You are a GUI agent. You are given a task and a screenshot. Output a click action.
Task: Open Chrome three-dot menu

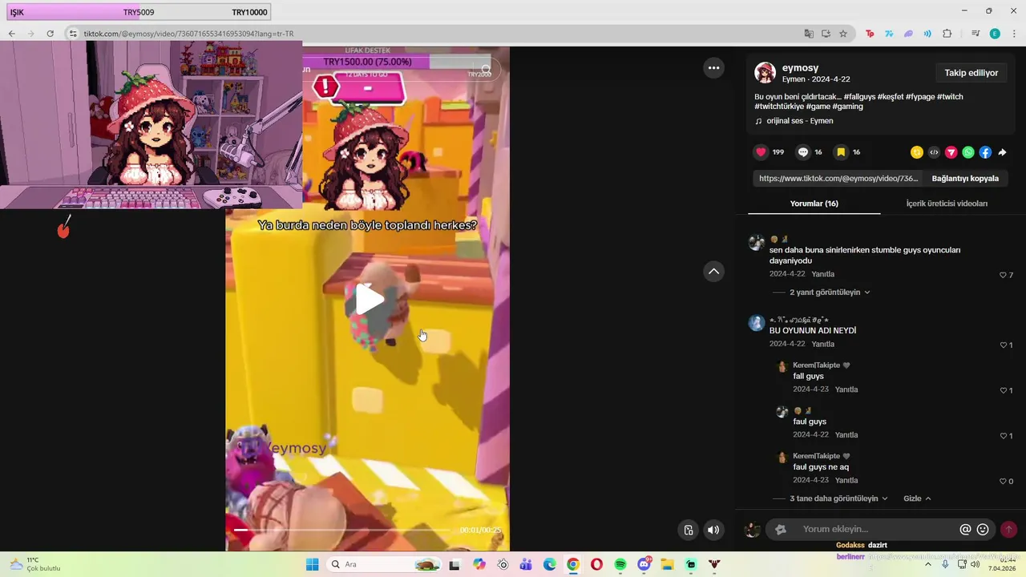coord(1014,34)
